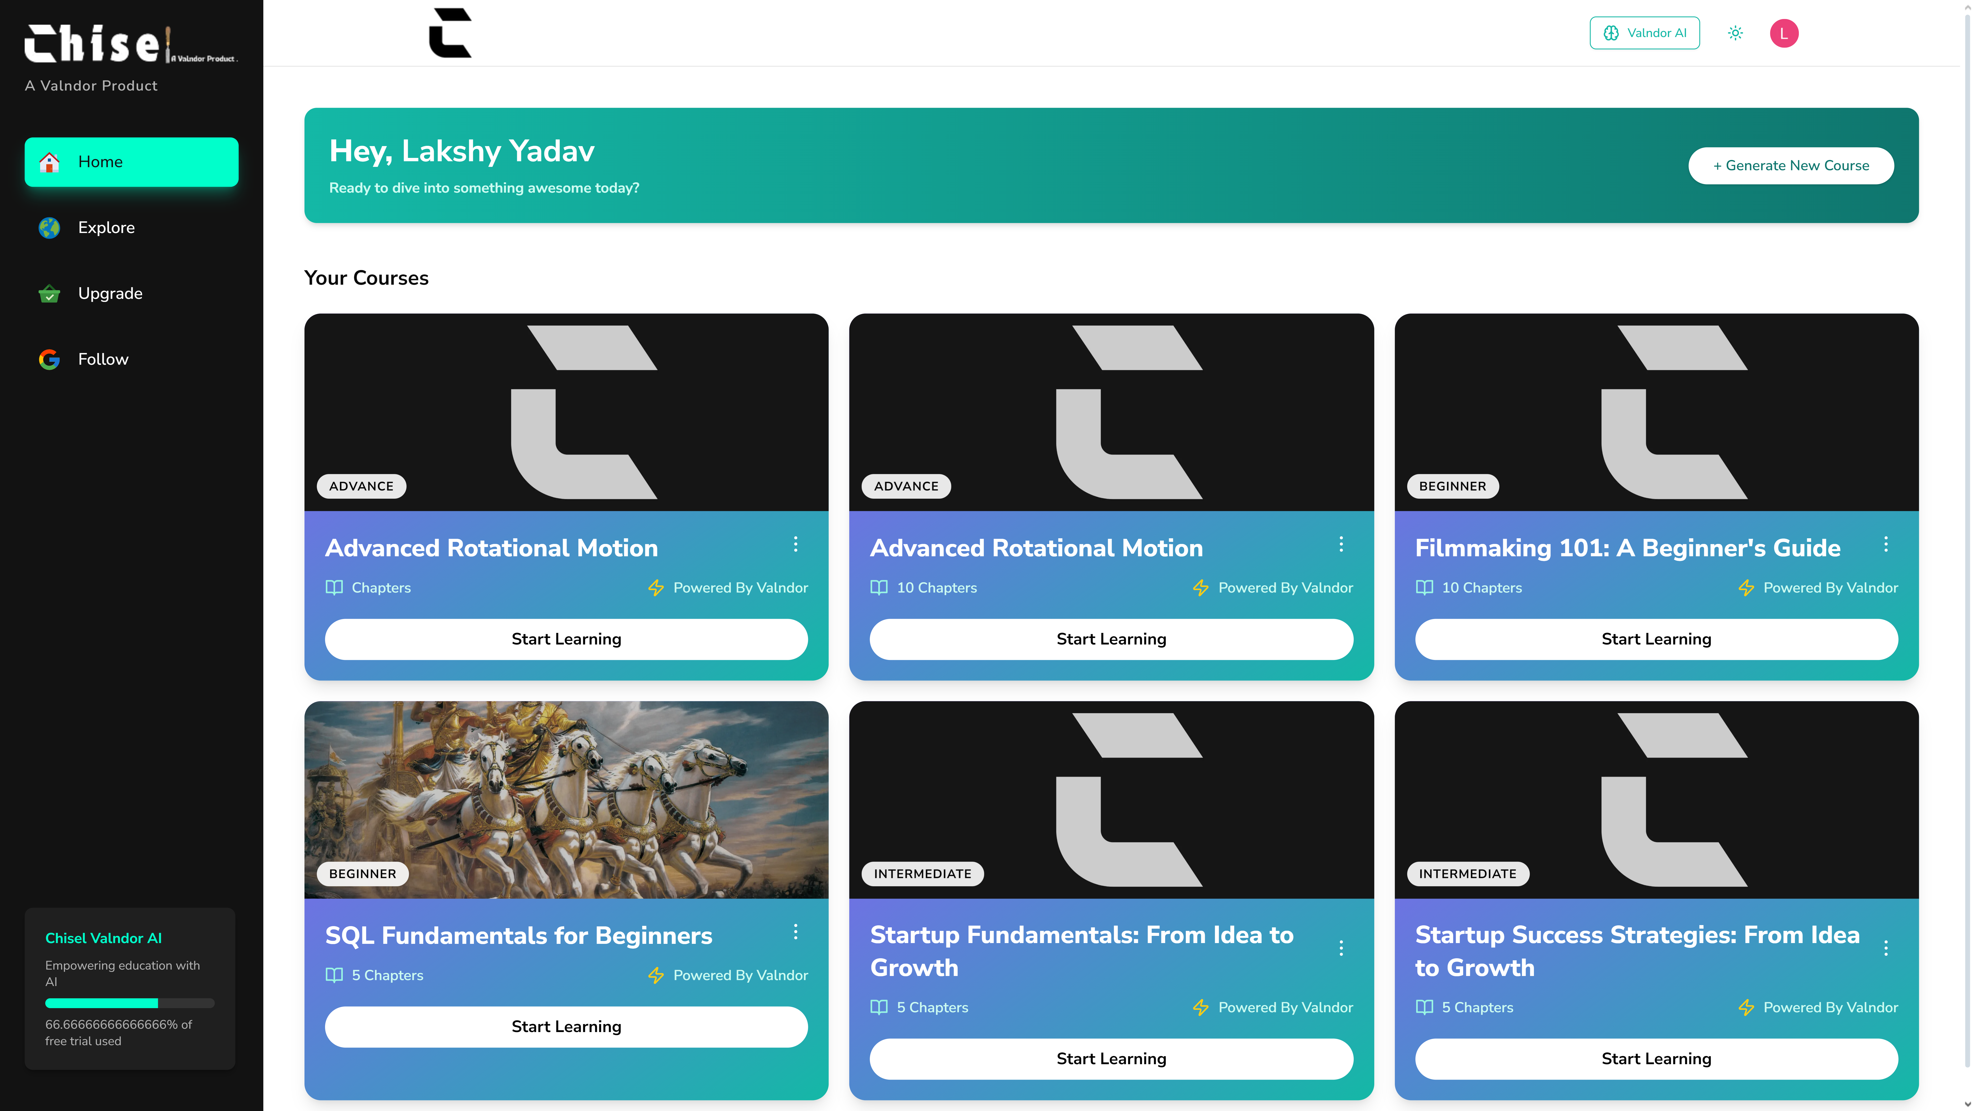Open options menu for first Advanced Rotational Motion card
This screenshot has width=1975, height=1111.
click(796, 544)
